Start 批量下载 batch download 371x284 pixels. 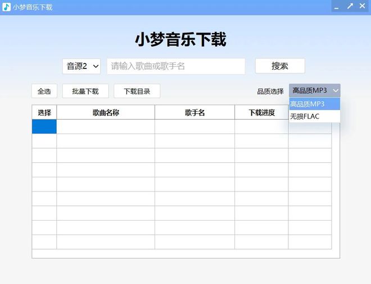point(85,91)
